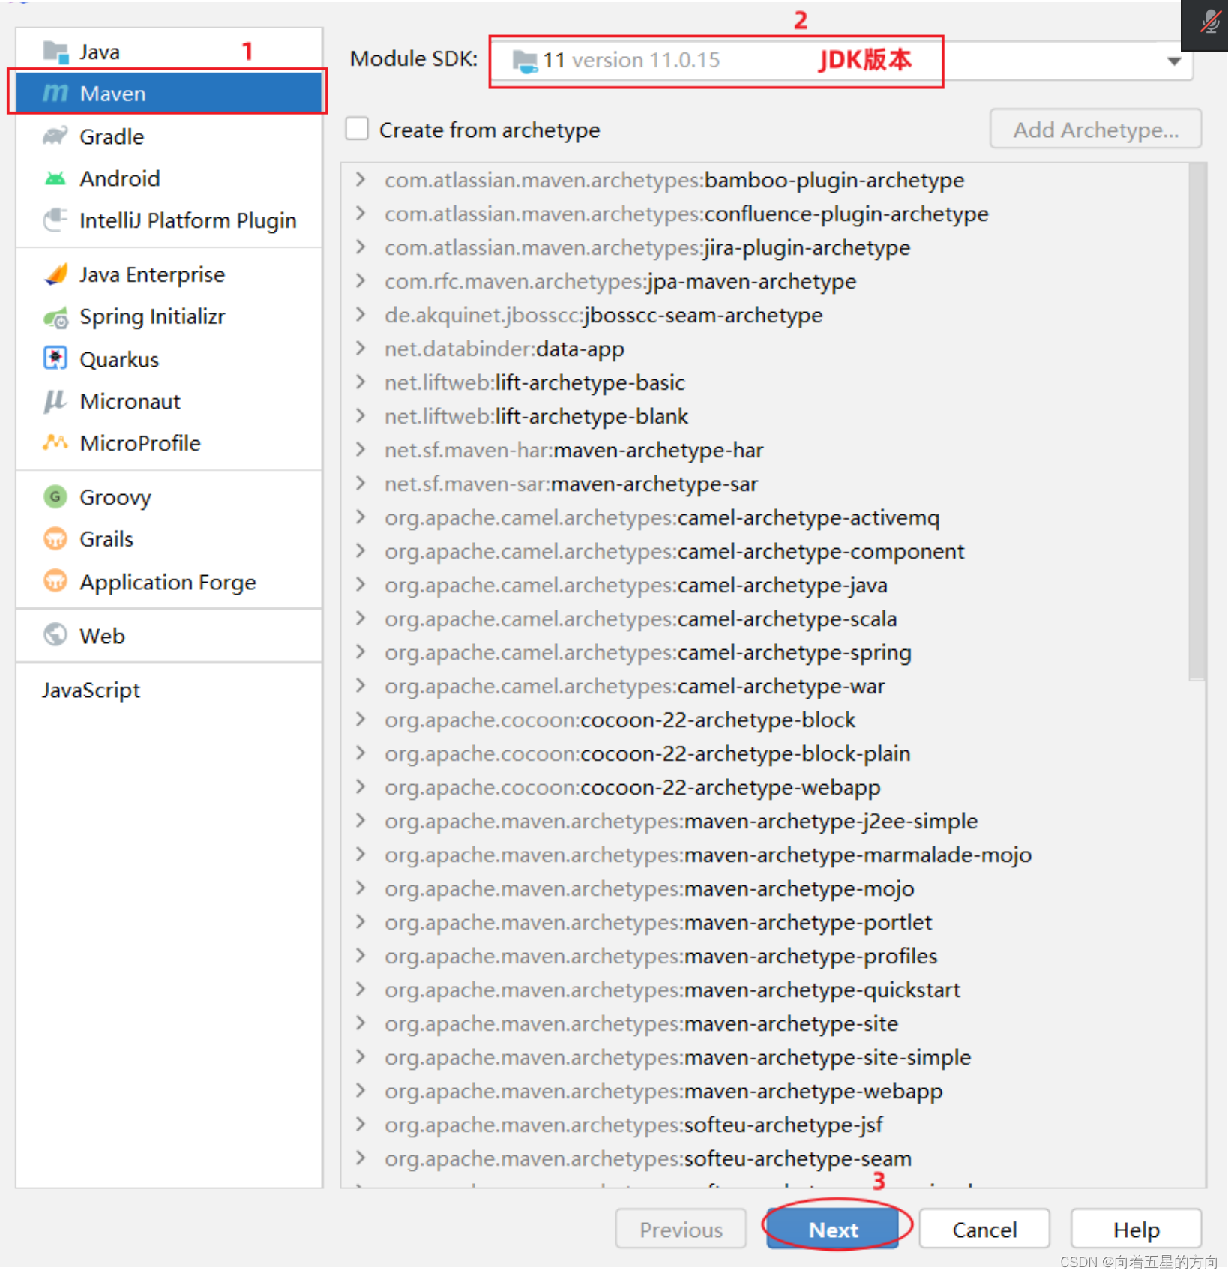Expand bamboo-plugin-archetype entry
This screenshot has height=1276, width=1228.
coord(361,179)
